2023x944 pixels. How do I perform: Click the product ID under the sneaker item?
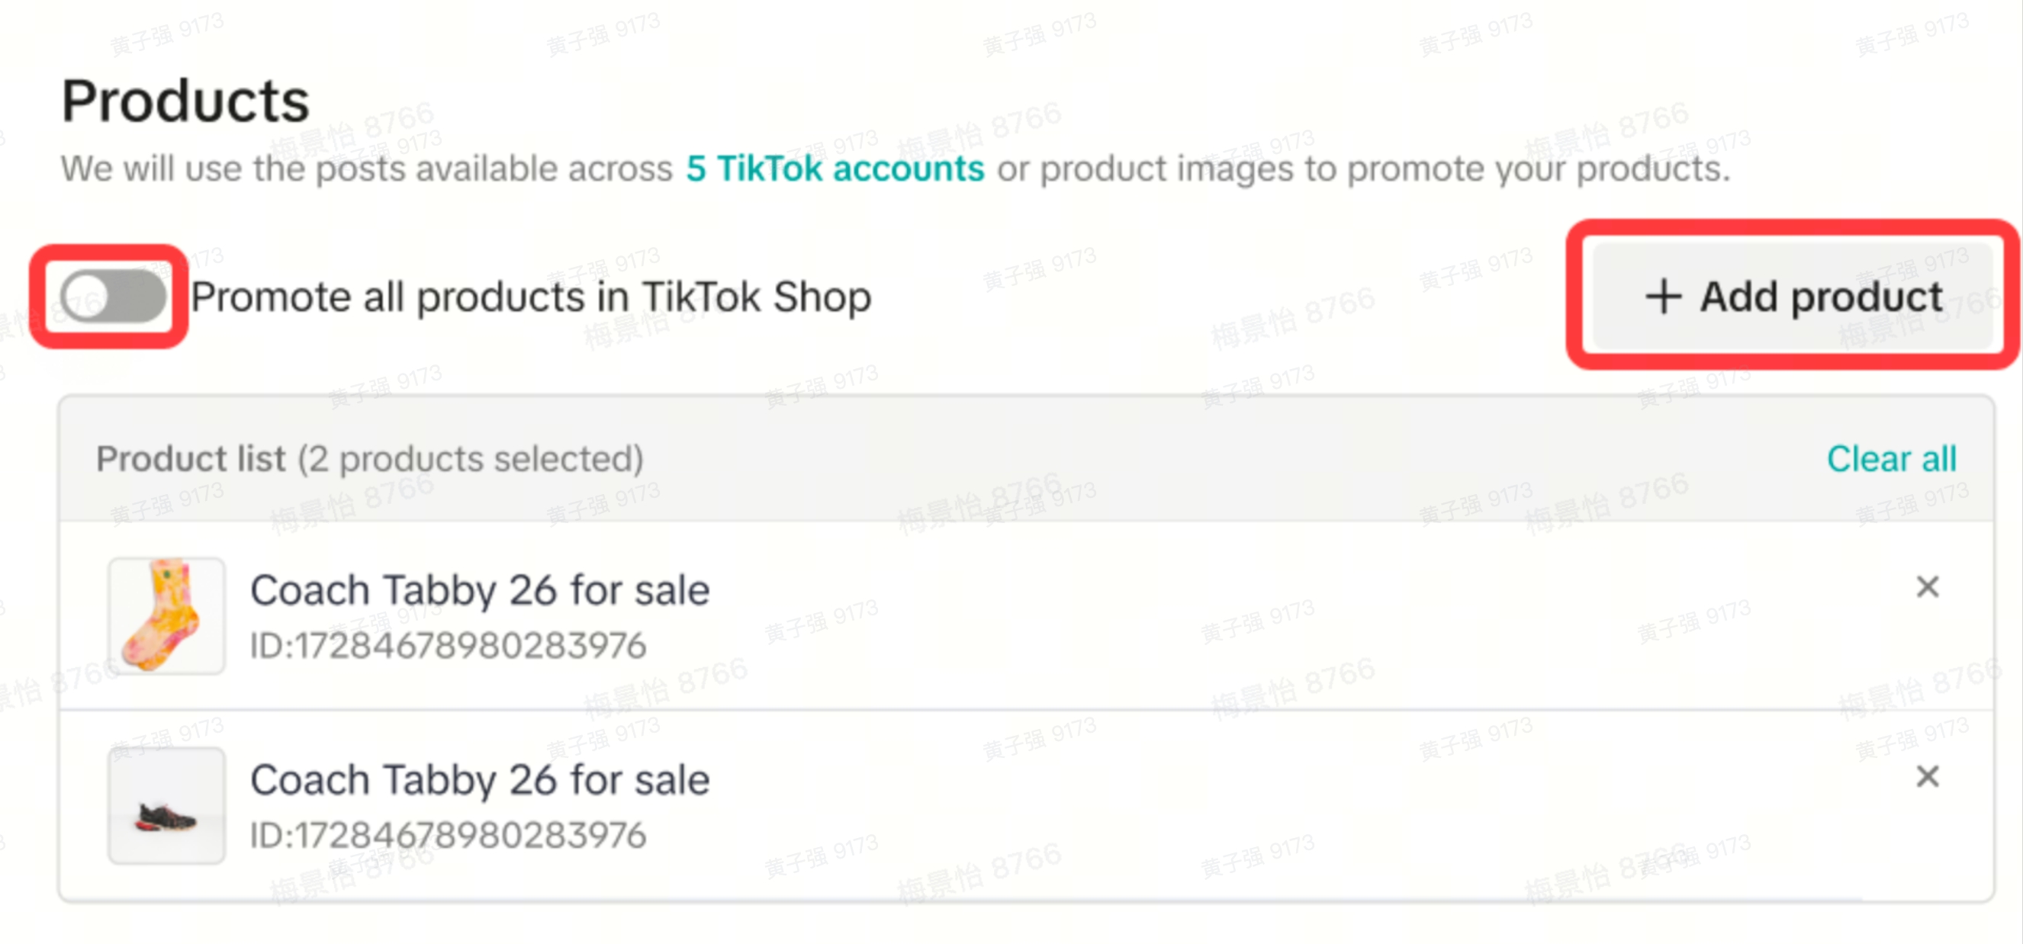pos(449,836)
